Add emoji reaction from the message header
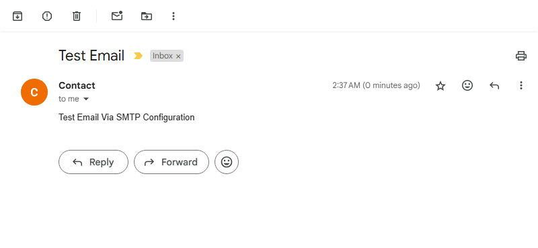This screenshot has width=538, height=248. (467, 85)
